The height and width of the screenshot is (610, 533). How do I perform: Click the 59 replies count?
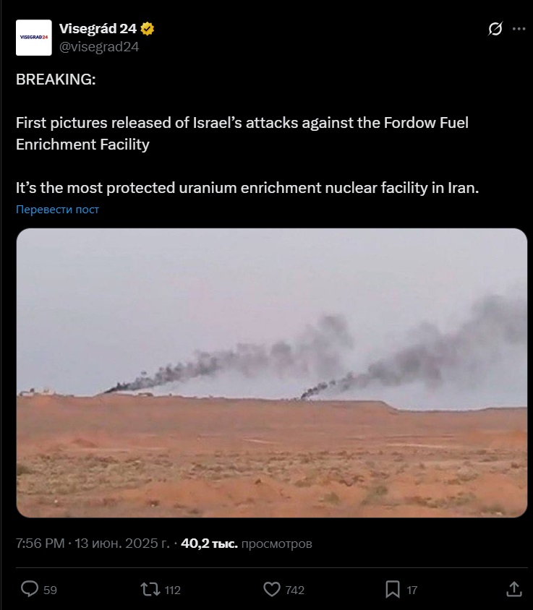pos(50,590)
